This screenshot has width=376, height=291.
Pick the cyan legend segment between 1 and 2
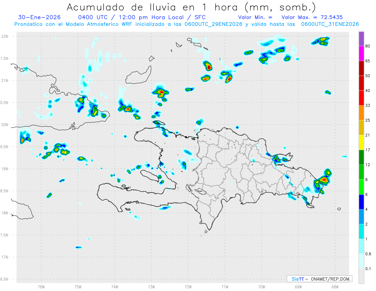coord(361,232)
